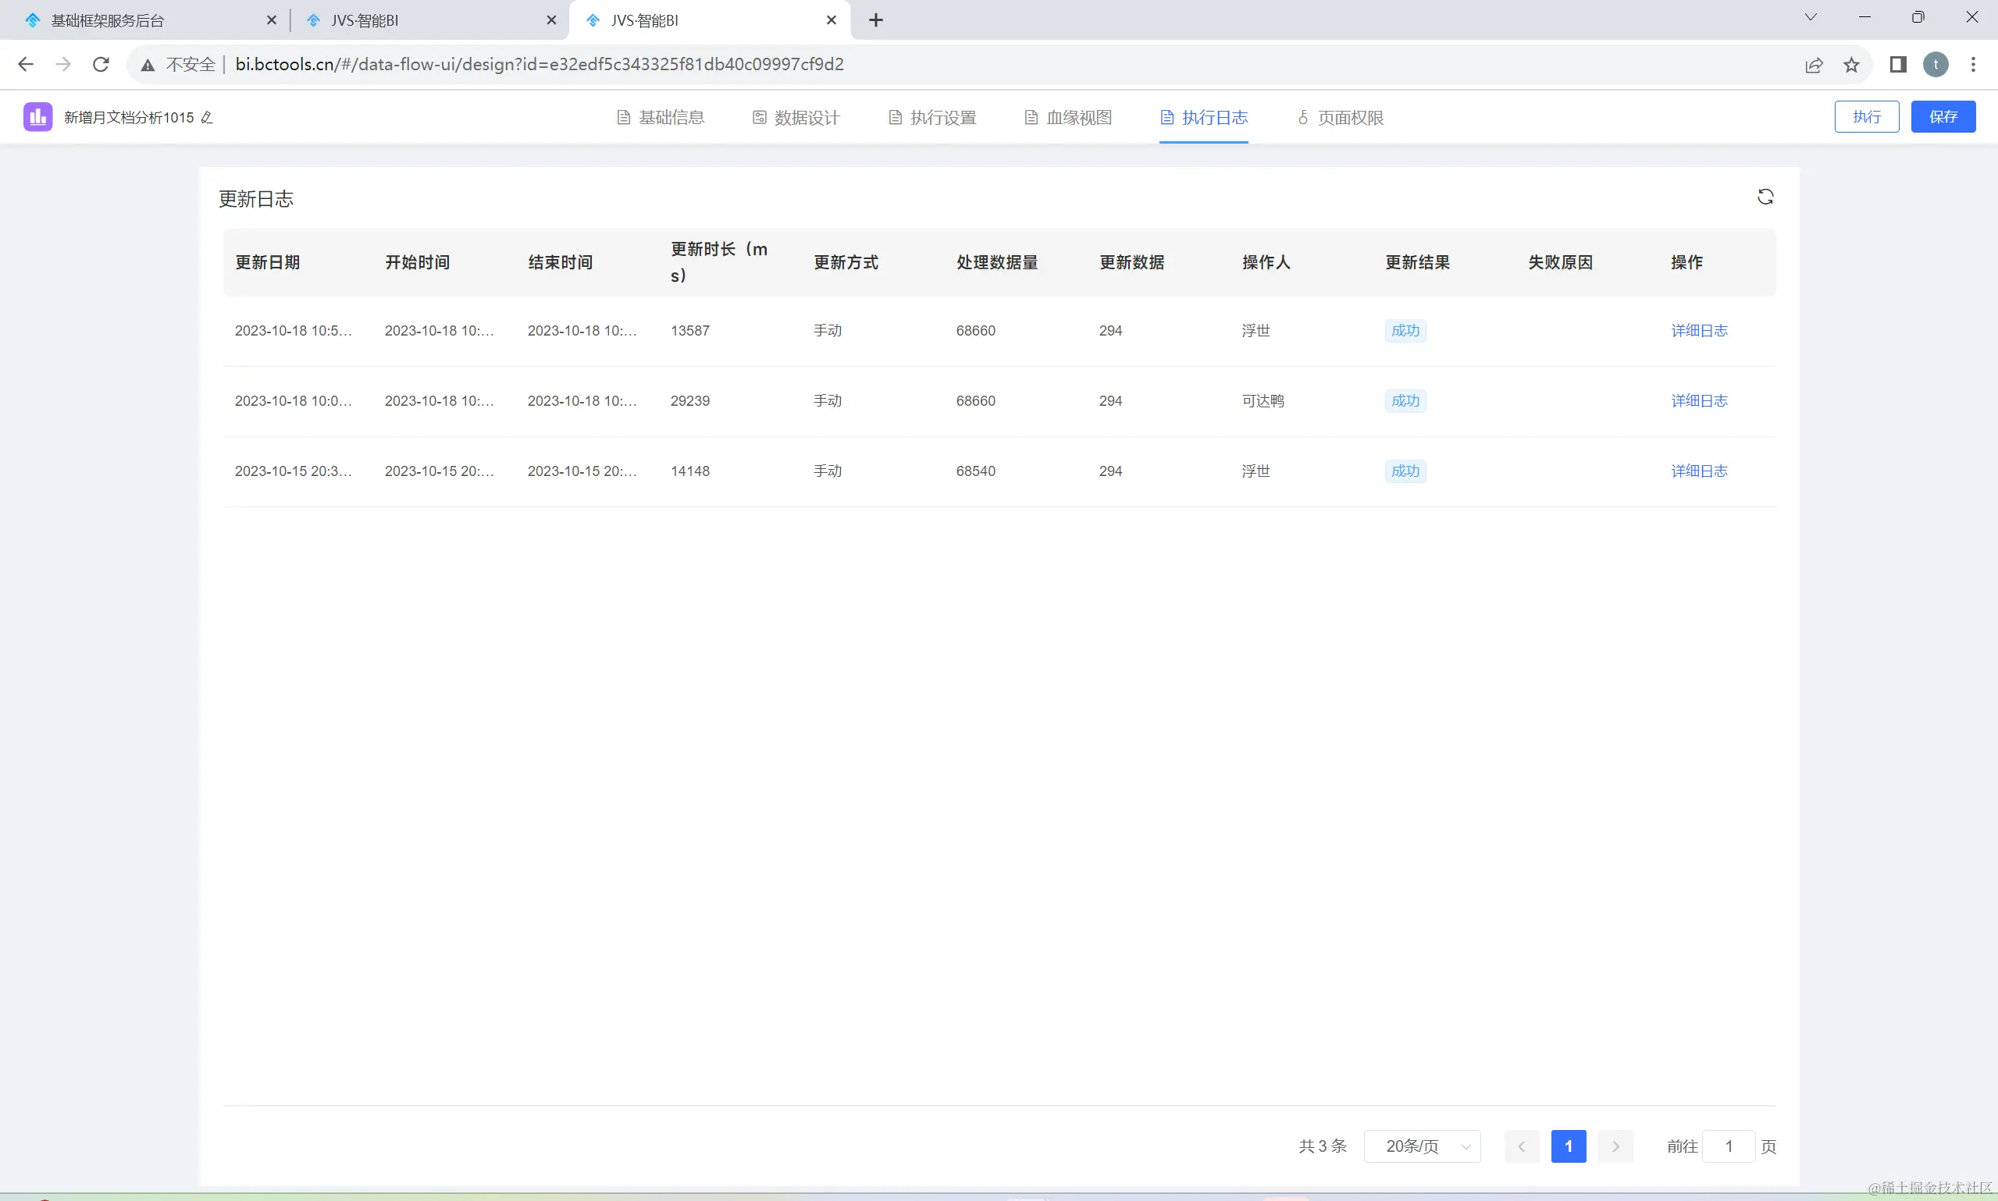Click the pencil edit icon next to the project name
The image size is (1998, 1201).
tap(206, 117)
